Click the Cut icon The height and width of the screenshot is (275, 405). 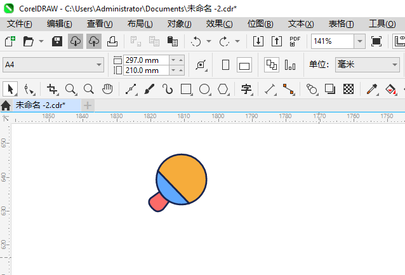coord(136,41)
